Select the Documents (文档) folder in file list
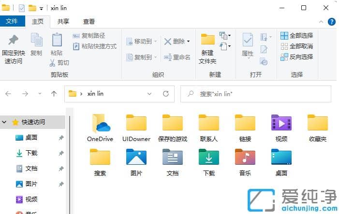339x214 pixels. click(x=173, y=162)
